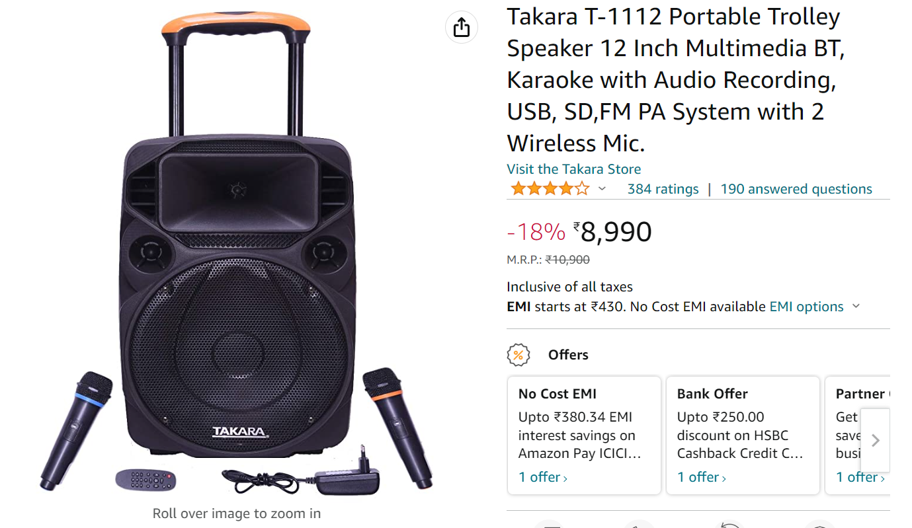Click the orange Offers percent badge icon
Viewport: 912px width, 528px height.
click(518, 355)
